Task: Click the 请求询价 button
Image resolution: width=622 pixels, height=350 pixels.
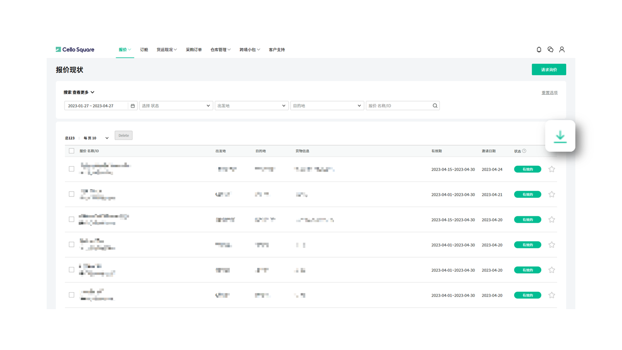Action: [x=549, y=70]
